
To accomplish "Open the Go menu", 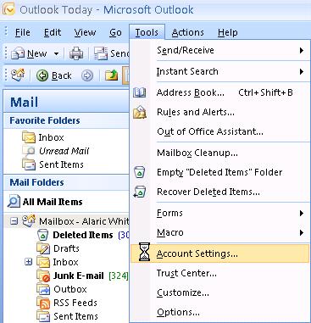I will click(115, 32).
